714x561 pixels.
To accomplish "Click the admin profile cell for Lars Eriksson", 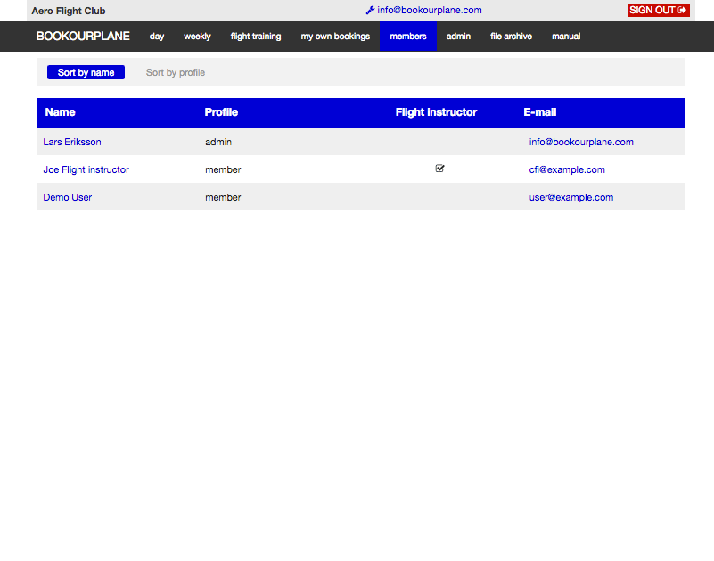I will (x=218, y=142).
